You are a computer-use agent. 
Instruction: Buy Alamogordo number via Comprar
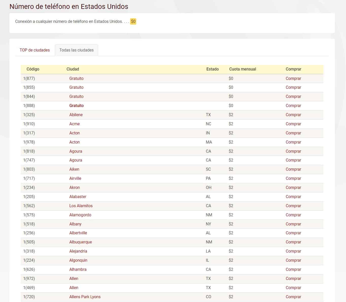click(x=293, y=215)
